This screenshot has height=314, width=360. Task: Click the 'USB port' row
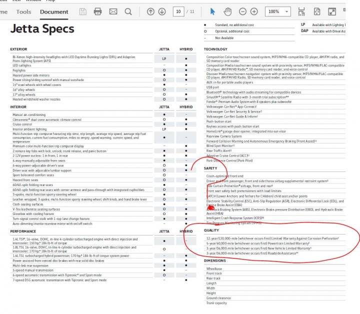click(274, 87)
